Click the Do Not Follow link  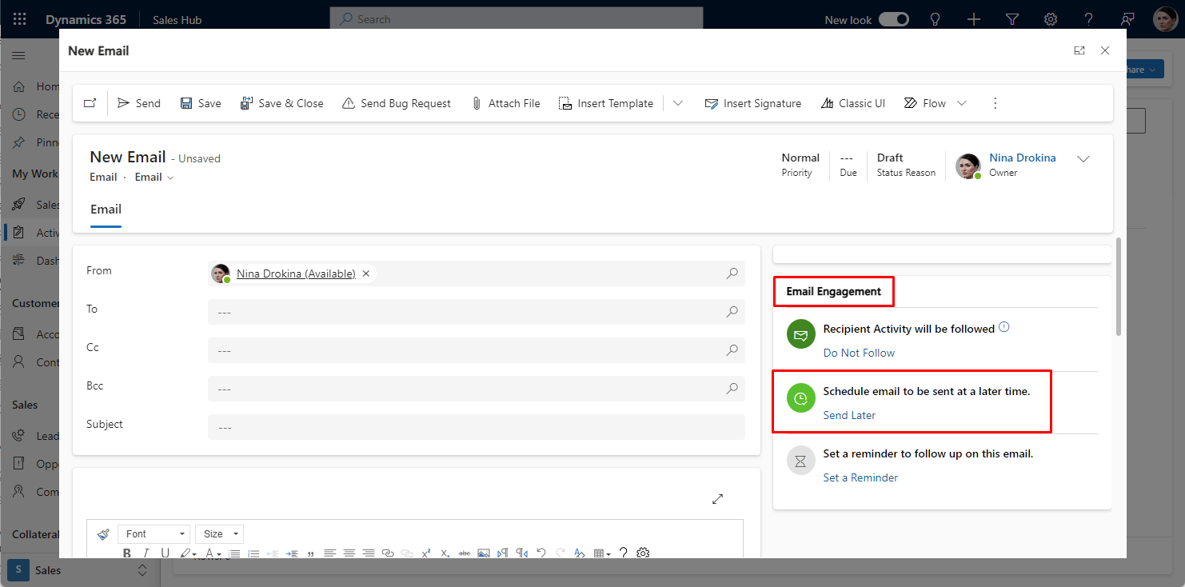(859, 353)
